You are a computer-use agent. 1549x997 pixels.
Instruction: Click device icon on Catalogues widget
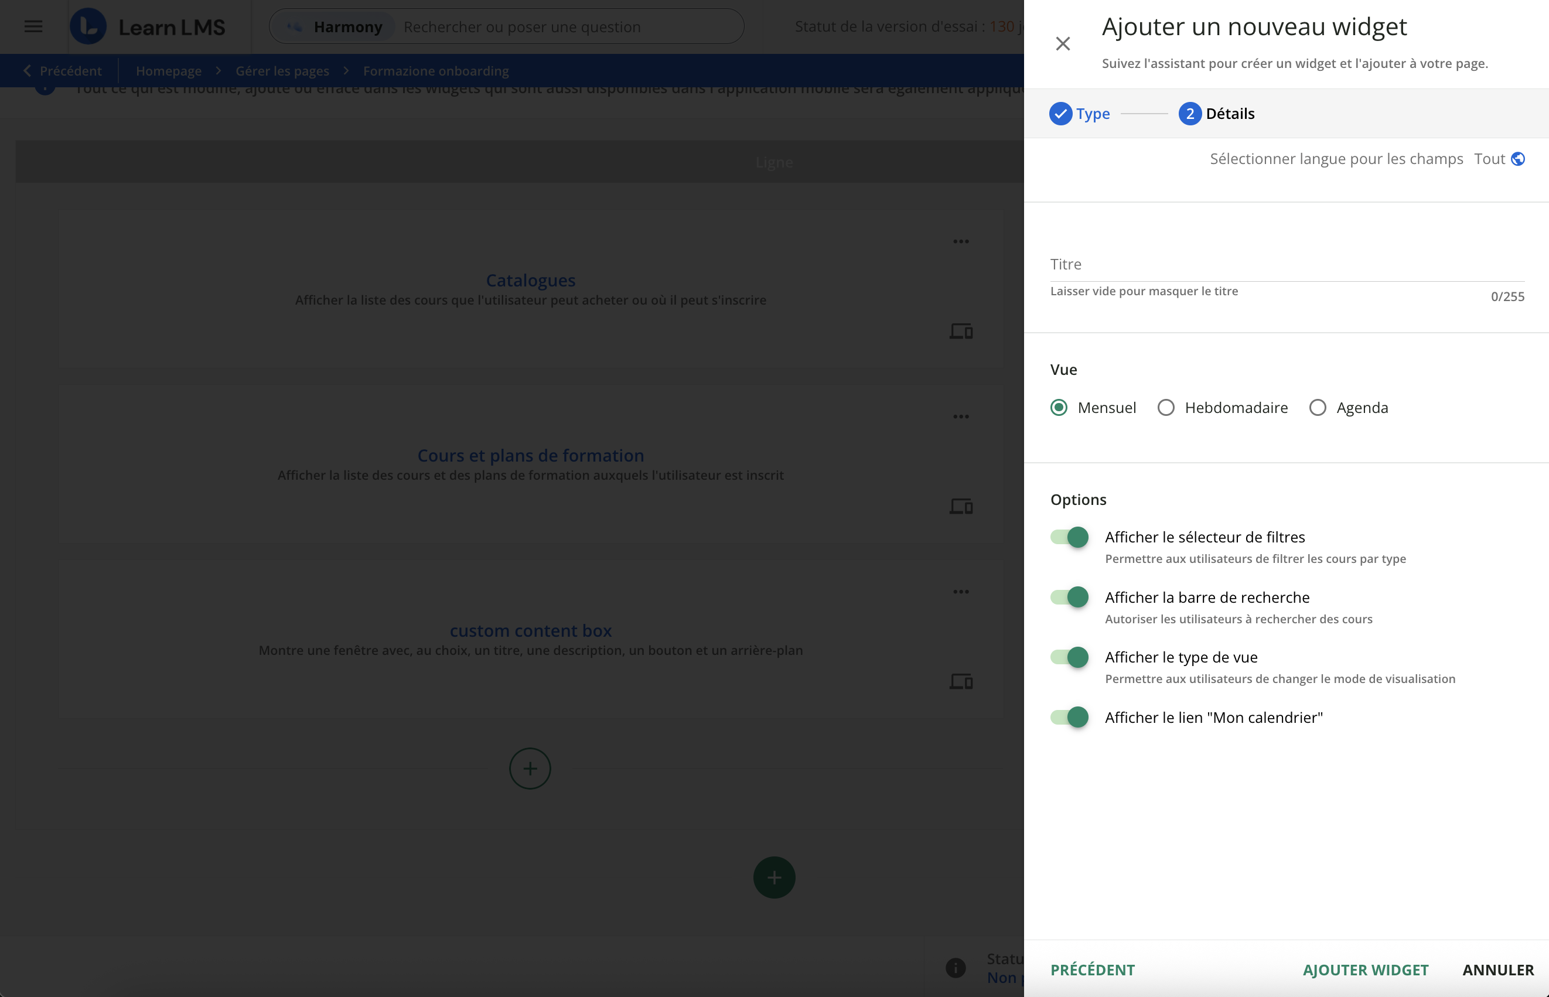tap(961, 332)
